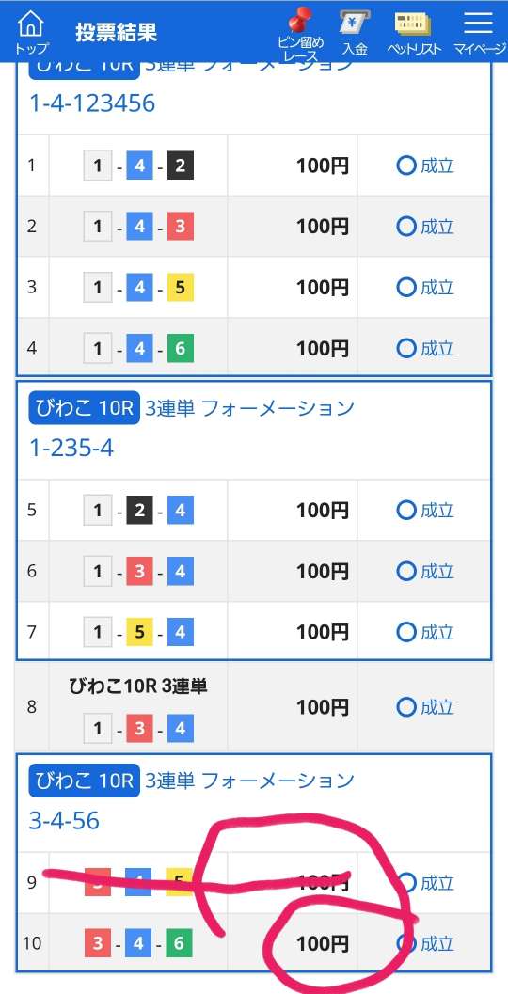Open the 3-4-56 formation link
508x994 pixels.
tap(64, 821)
